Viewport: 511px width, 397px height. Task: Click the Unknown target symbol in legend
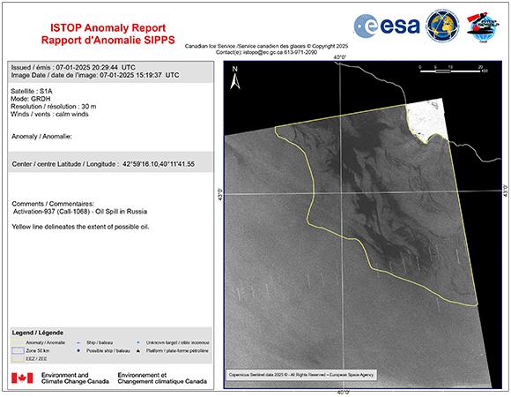[x=138, y=342]
